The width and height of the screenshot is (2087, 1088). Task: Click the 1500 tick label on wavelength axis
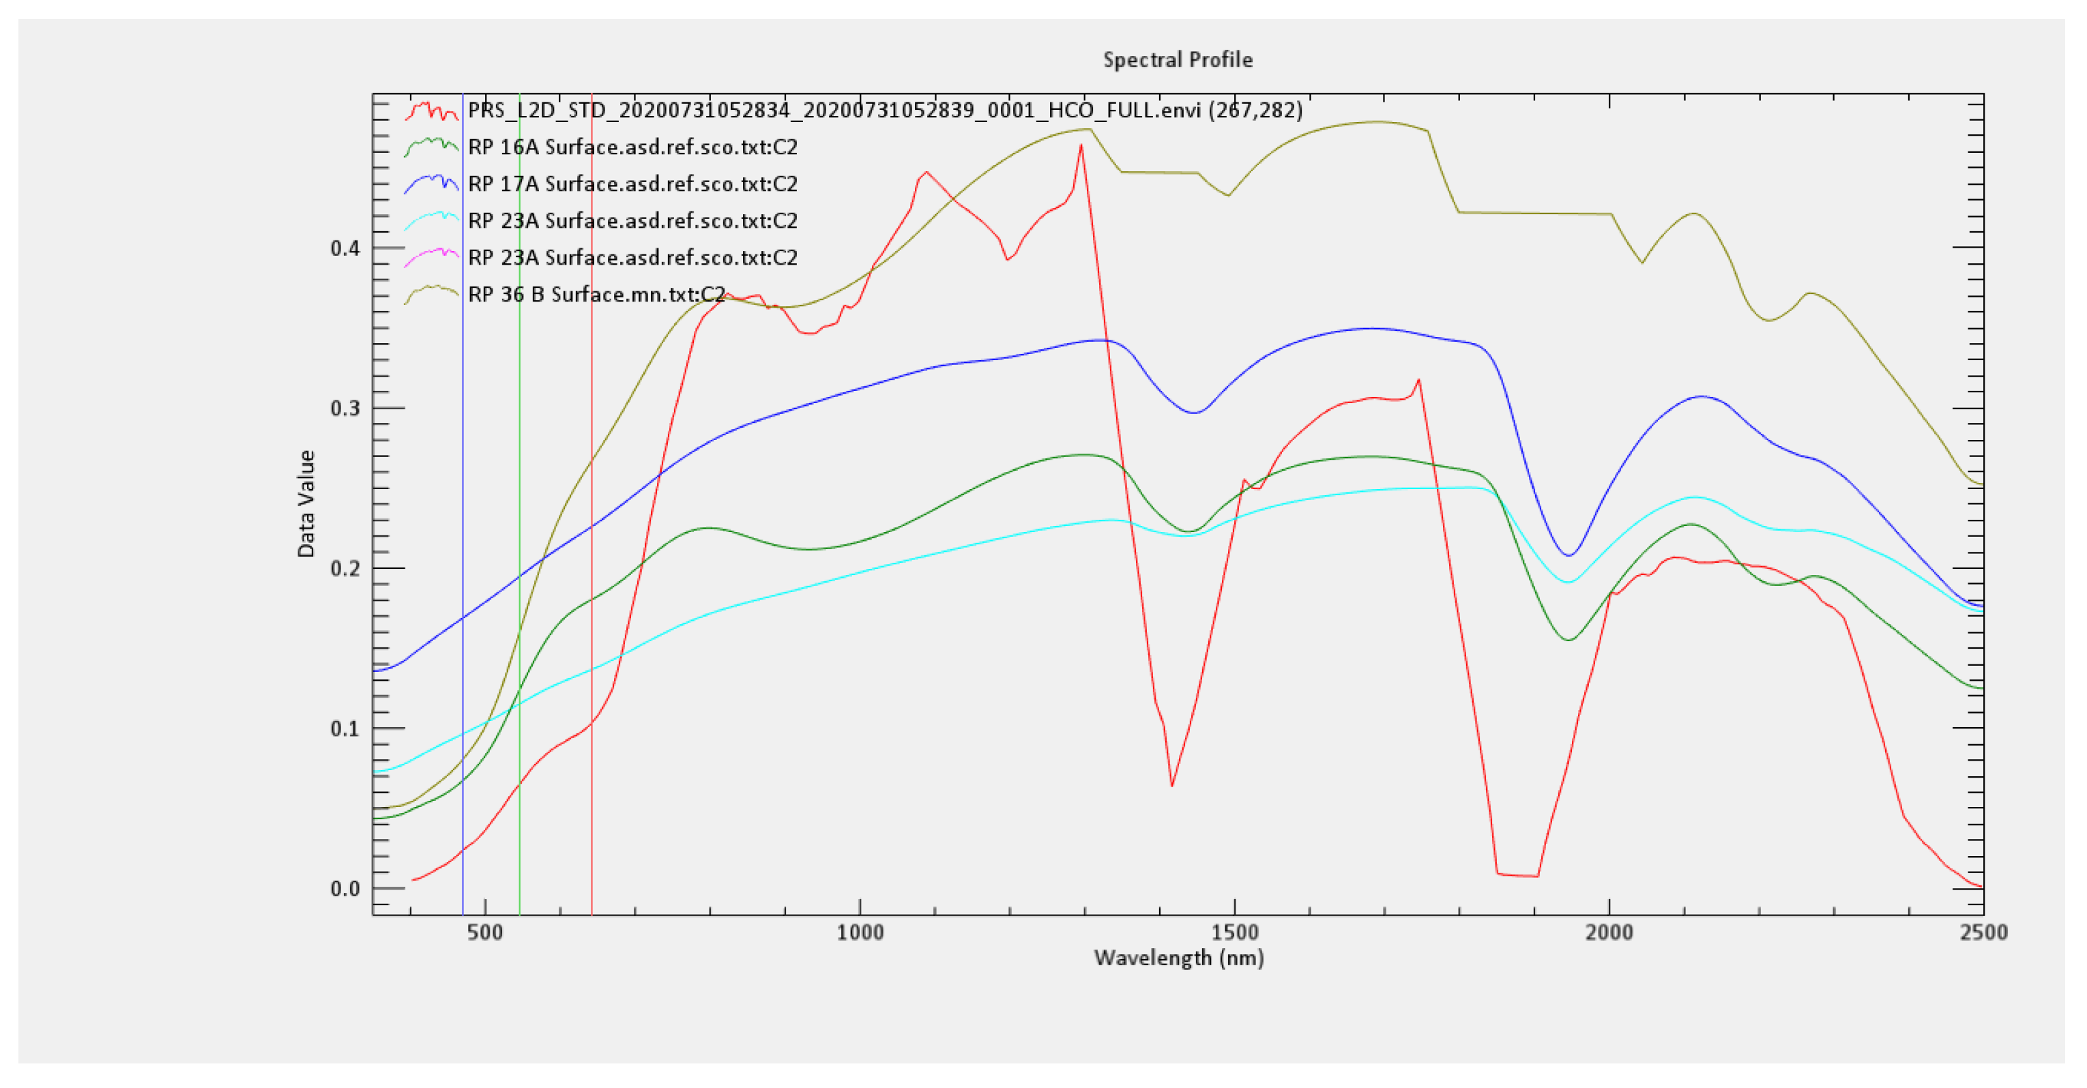1234,932
